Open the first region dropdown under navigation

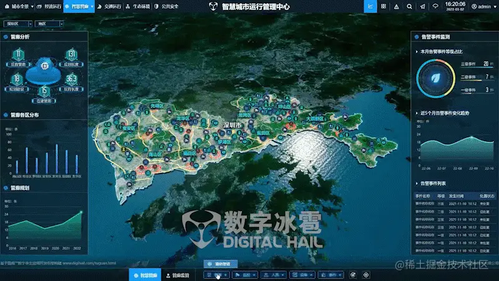[x=18, y=24]
